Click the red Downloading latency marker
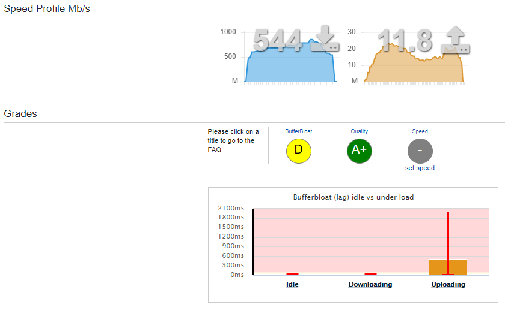 click(370, 274)
